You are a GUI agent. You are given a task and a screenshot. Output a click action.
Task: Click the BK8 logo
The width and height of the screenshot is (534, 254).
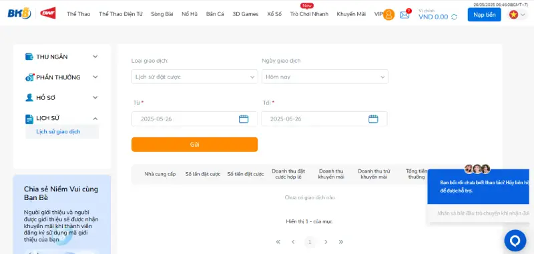click(19, 13)
